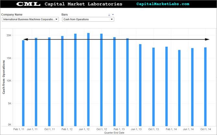Click the vertical Cash from Operations axis title
217x135 pixels.
(x=4, y=77)
